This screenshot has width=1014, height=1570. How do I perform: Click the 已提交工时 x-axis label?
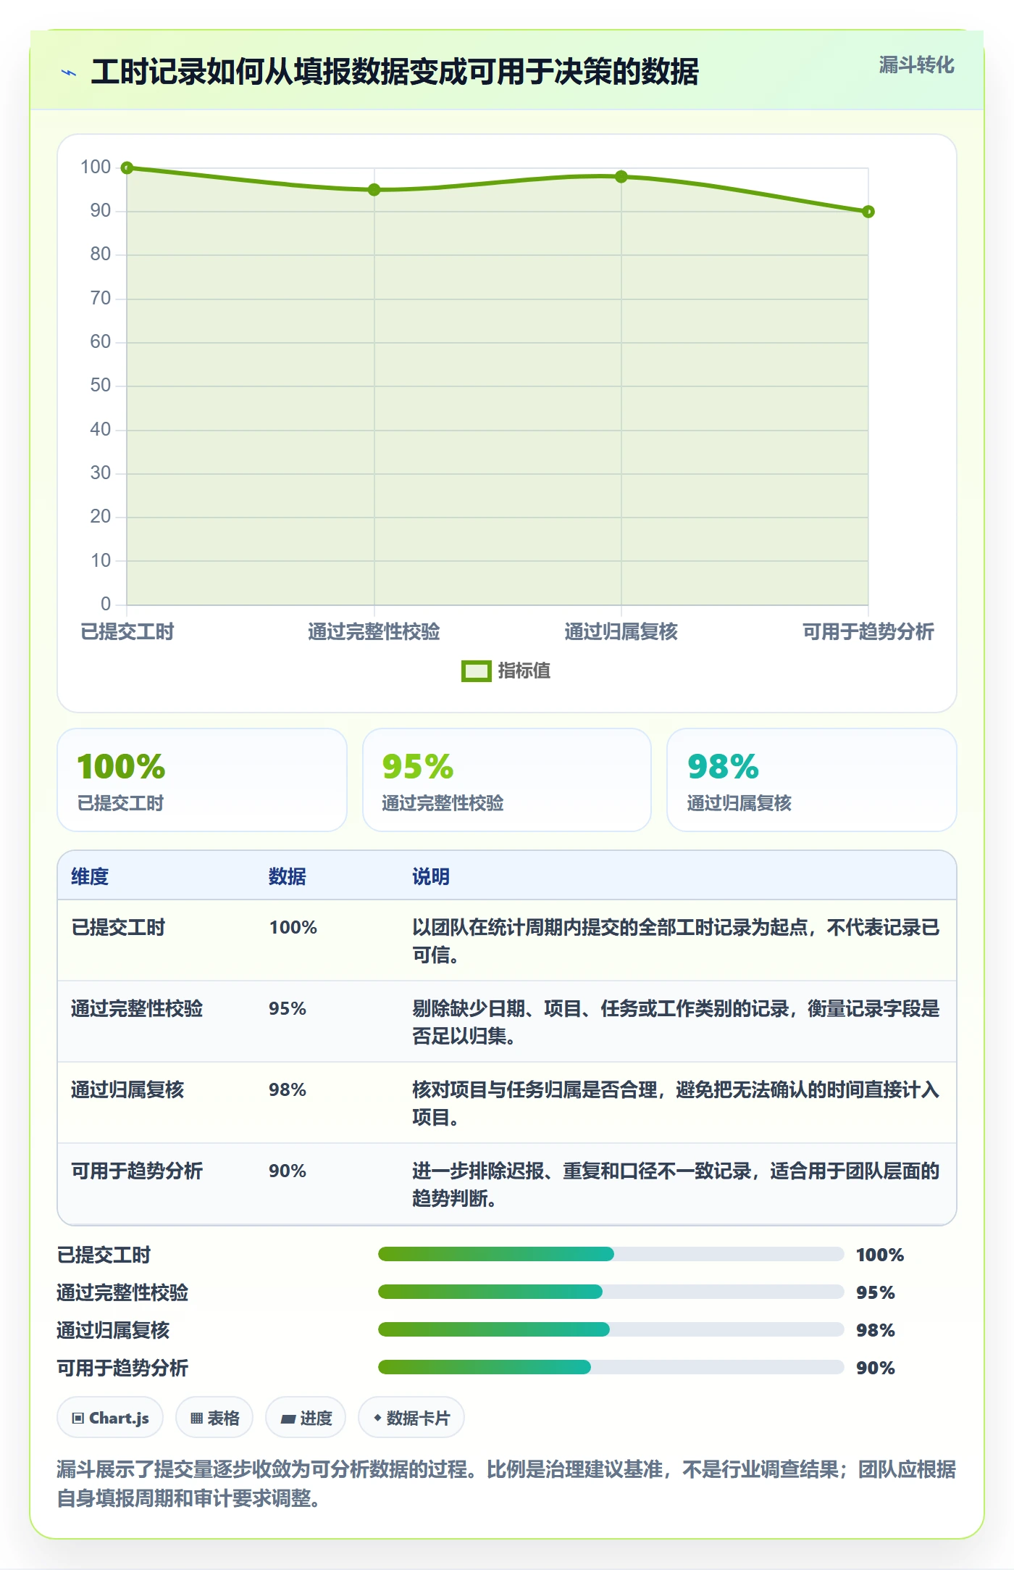(x=127, y=632)
